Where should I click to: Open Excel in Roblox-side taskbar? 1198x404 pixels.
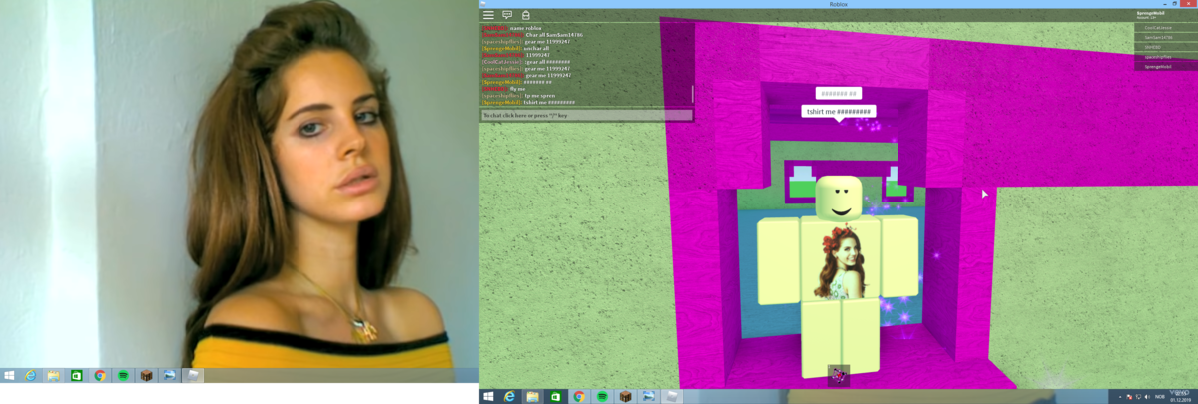[556, 396]
